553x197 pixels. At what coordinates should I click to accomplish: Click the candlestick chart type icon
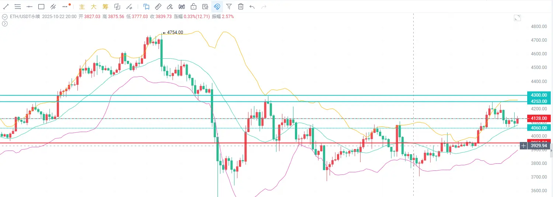click(x=182, y=7)
